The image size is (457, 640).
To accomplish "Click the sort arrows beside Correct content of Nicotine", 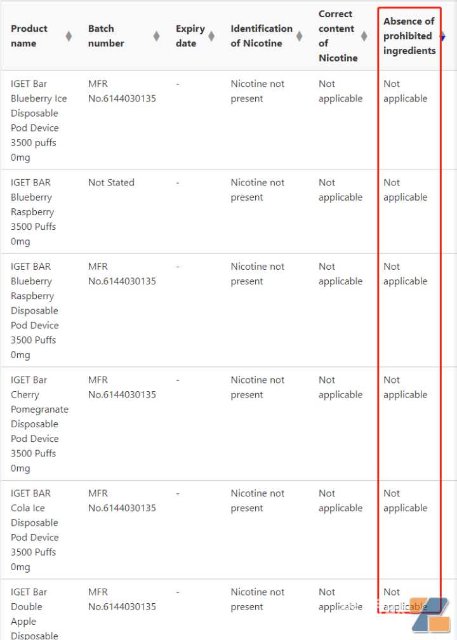I will pos(364,36).
